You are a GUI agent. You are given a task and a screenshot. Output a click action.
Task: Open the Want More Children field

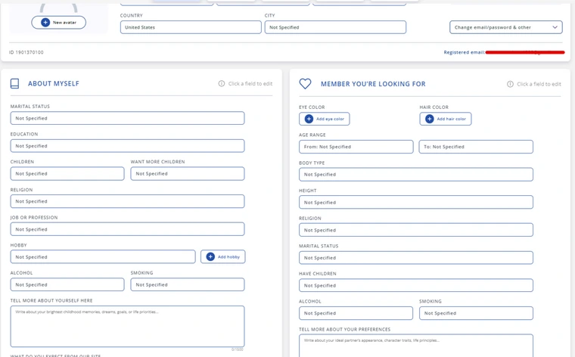188,174
